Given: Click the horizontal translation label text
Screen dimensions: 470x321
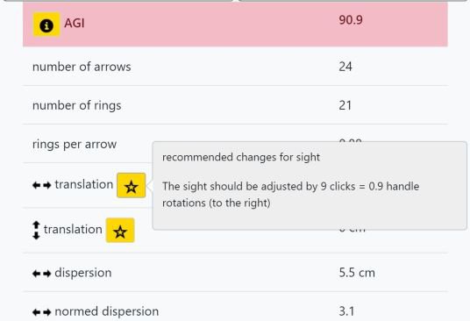Looking at the screenshot, I should 84,184.
